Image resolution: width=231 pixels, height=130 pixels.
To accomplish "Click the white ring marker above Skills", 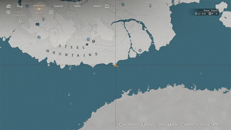I will [x=77, y=3].
